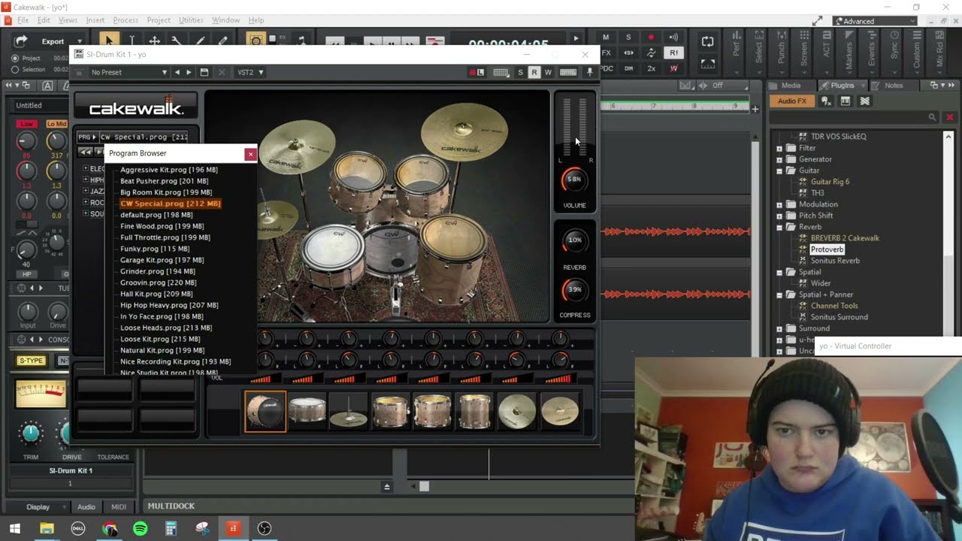
Task: Click the MIDI button at bottom left
Action: [119, 506]
